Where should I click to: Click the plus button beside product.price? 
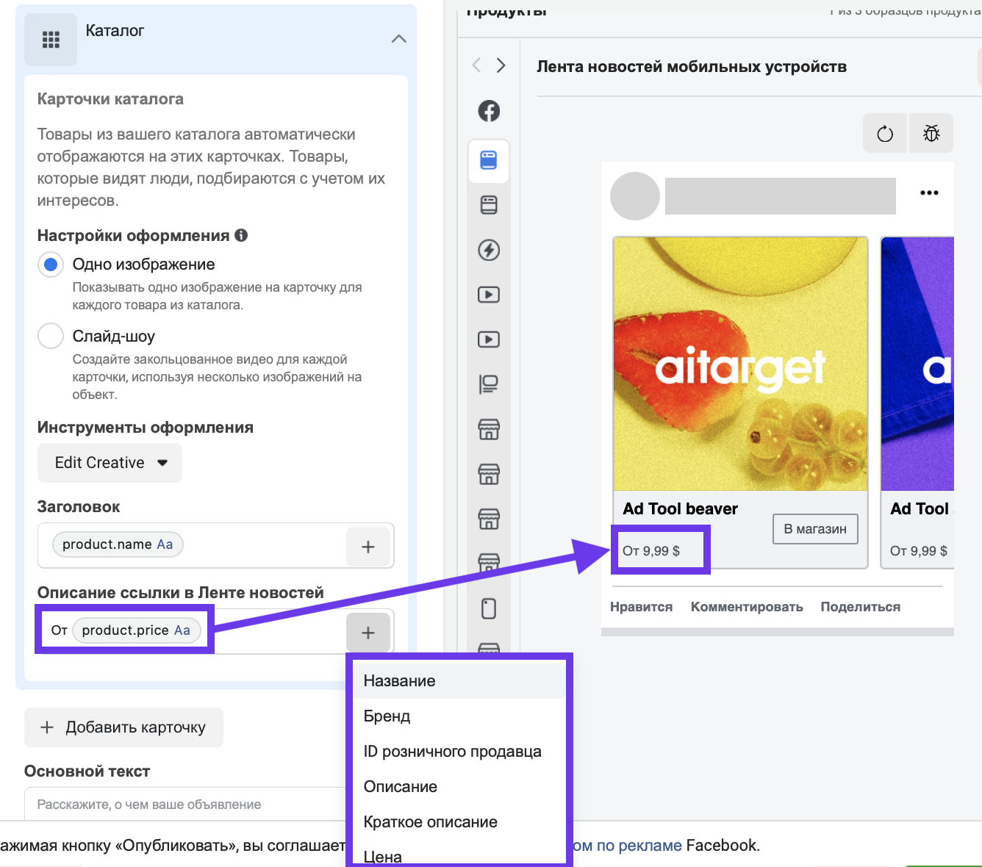[x=368, y=633]
